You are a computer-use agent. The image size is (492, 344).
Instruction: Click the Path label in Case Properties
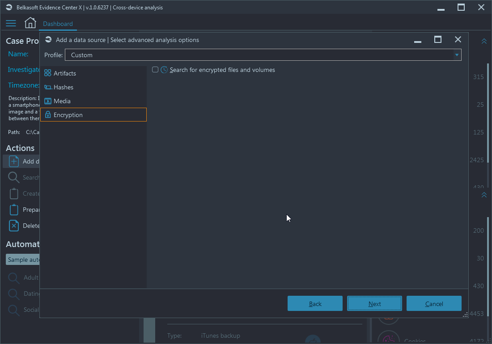click(x=14, y=132)
